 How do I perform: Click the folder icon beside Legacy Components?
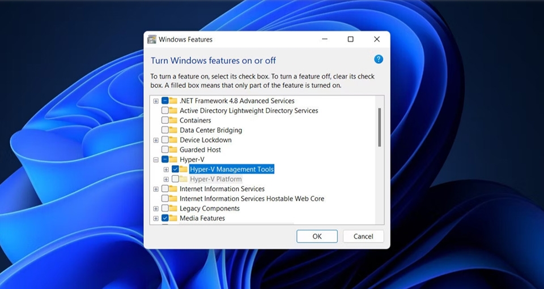(173, 208)
